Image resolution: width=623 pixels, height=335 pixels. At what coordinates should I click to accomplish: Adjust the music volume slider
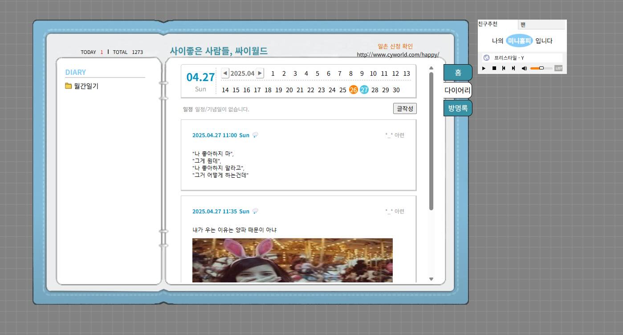[x=541, y=68]
